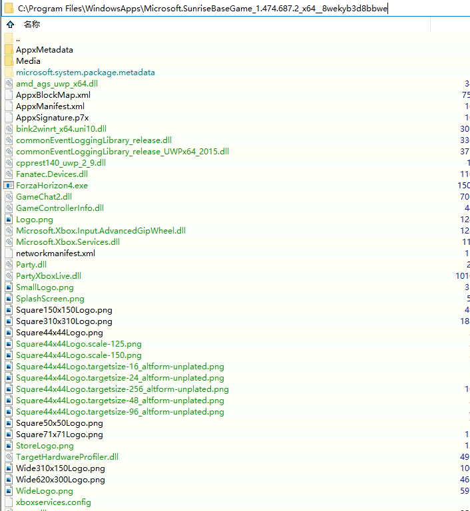Click the image icon of Square150x150Logo.png
This screenshot has height=511, width=470.
pos(9,310)
